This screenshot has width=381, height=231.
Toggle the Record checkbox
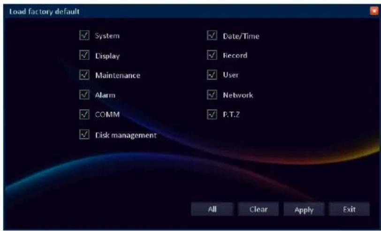click(212, 55)
